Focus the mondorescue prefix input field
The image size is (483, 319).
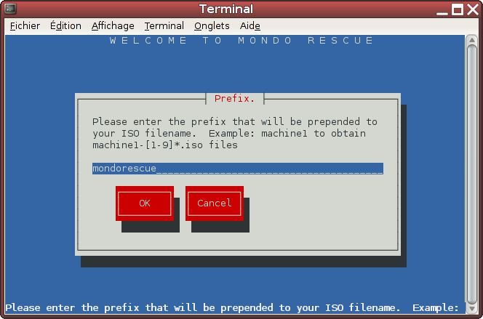238,169
